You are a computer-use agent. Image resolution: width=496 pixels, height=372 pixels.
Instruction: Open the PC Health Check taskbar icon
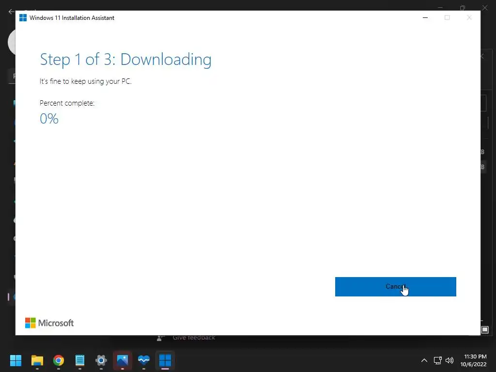(143, 360)
